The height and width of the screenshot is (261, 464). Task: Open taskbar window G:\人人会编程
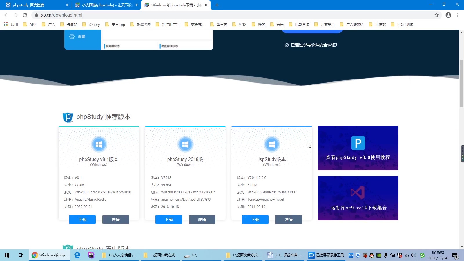point(119,255)
